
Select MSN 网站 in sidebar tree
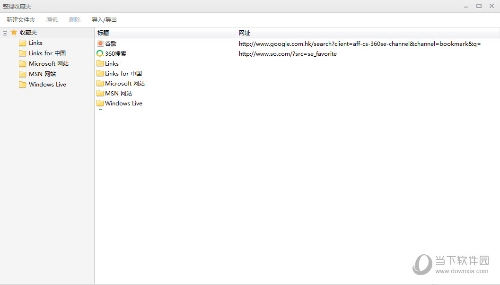[x=42, y=74]
